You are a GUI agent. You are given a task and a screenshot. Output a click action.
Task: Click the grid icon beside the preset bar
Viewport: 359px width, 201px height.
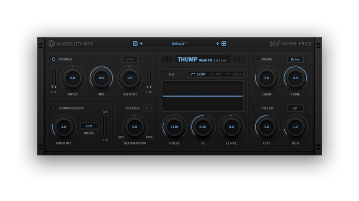224,44
